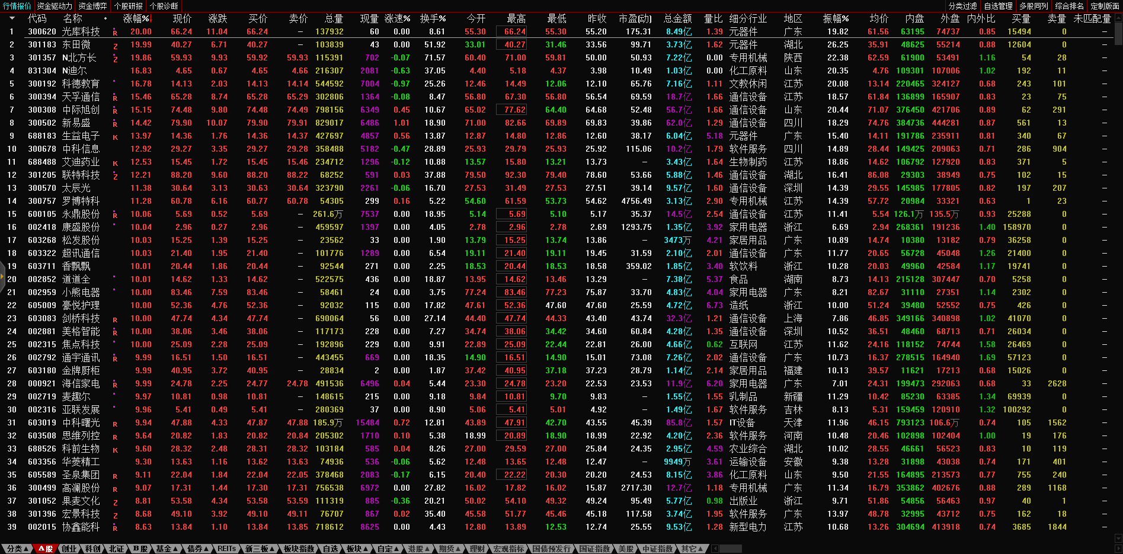
Task: Click the dot column header after 名称
Action: coord(105,18)
